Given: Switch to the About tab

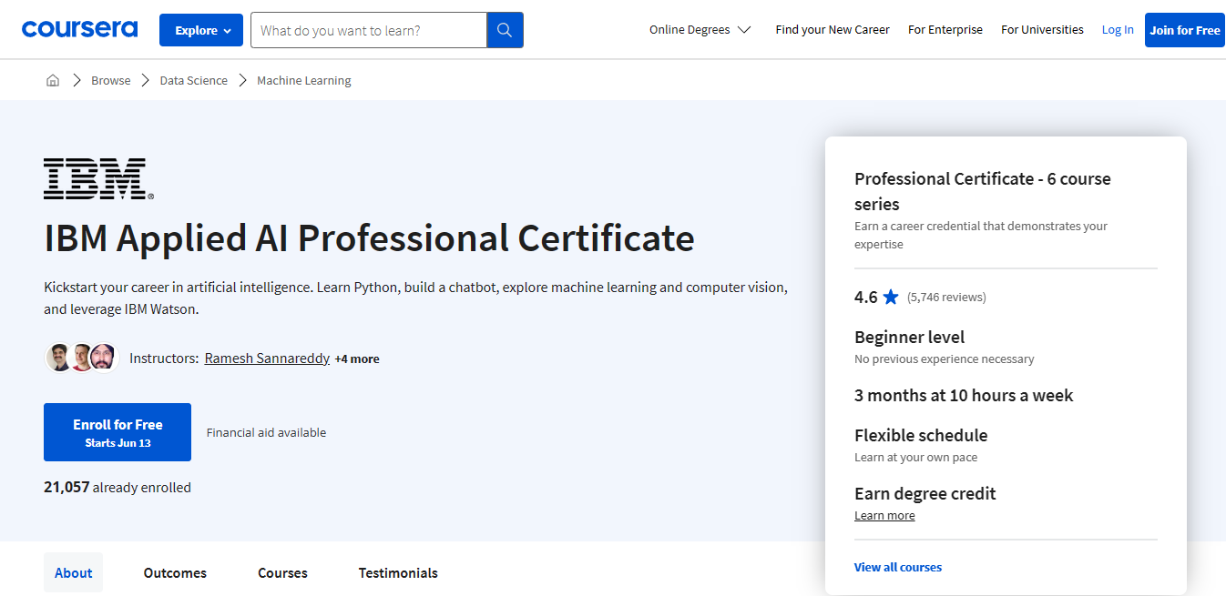Looking at the screenshot, I should click(x=73, y=572).
